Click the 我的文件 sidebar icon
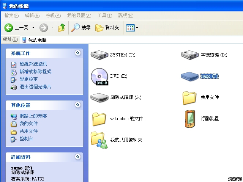 pos(14,124)
